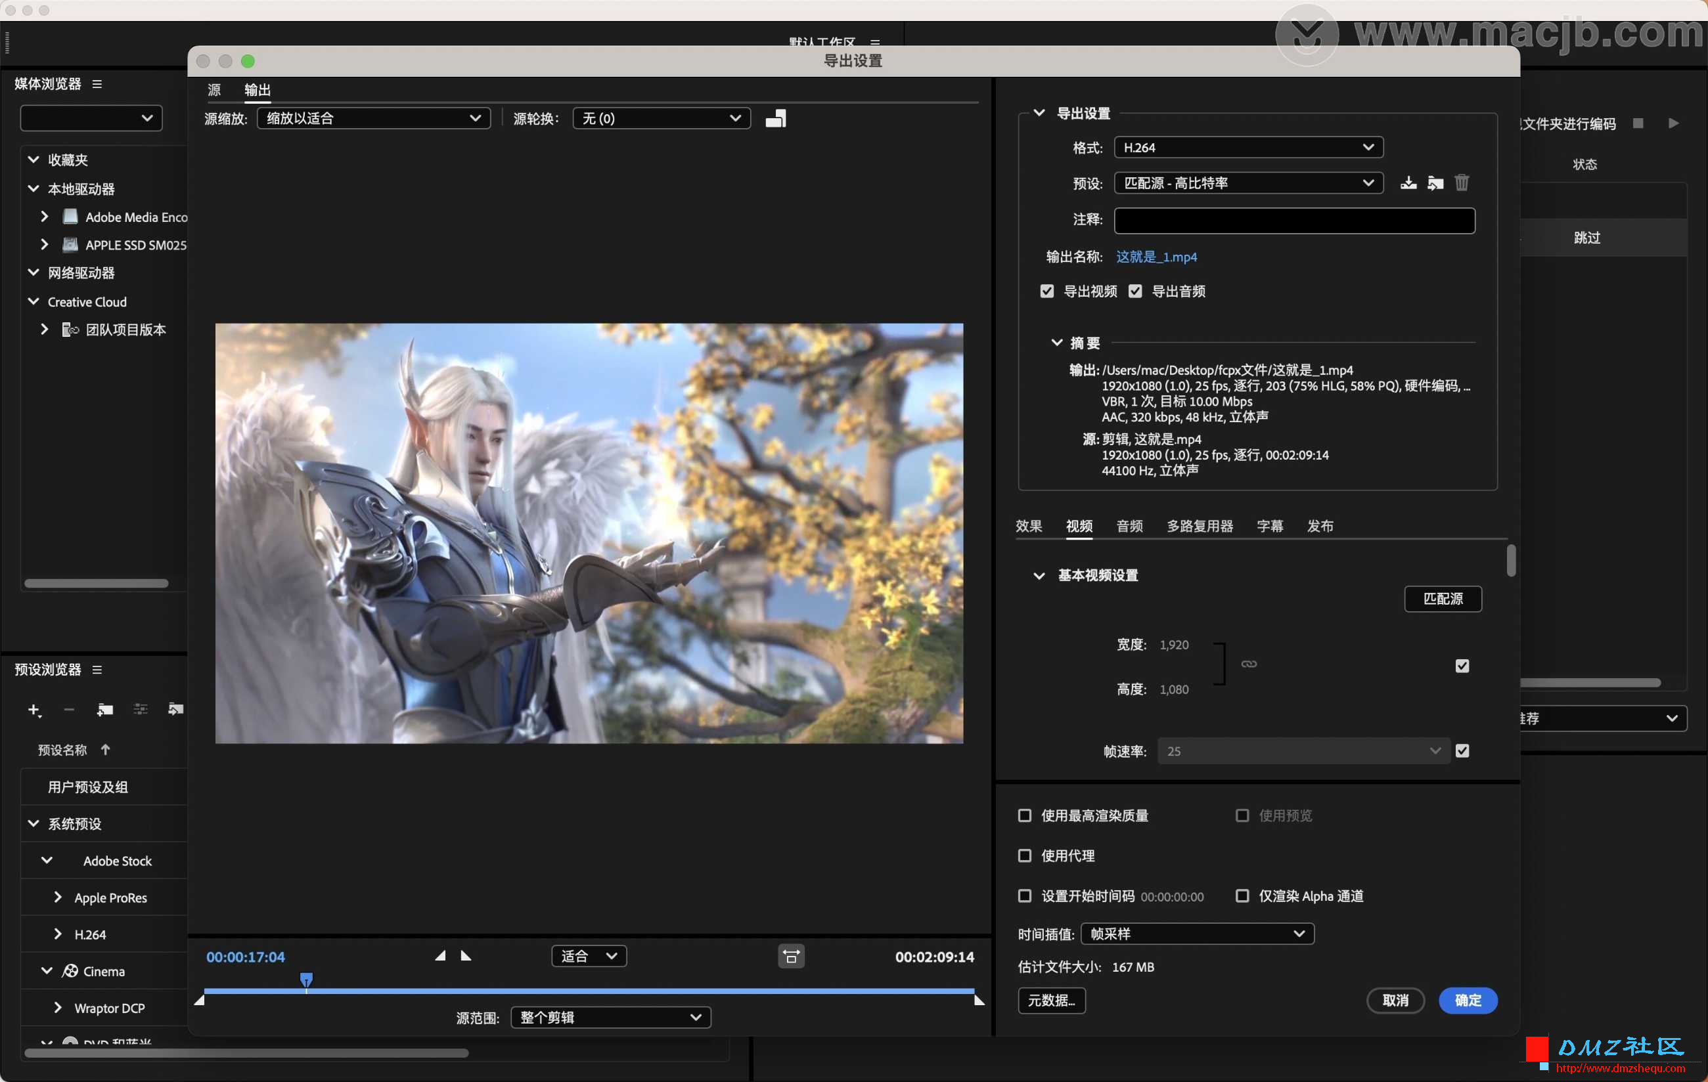
Task: Click the set out point triangle
Action: click(x=465, y=956)
